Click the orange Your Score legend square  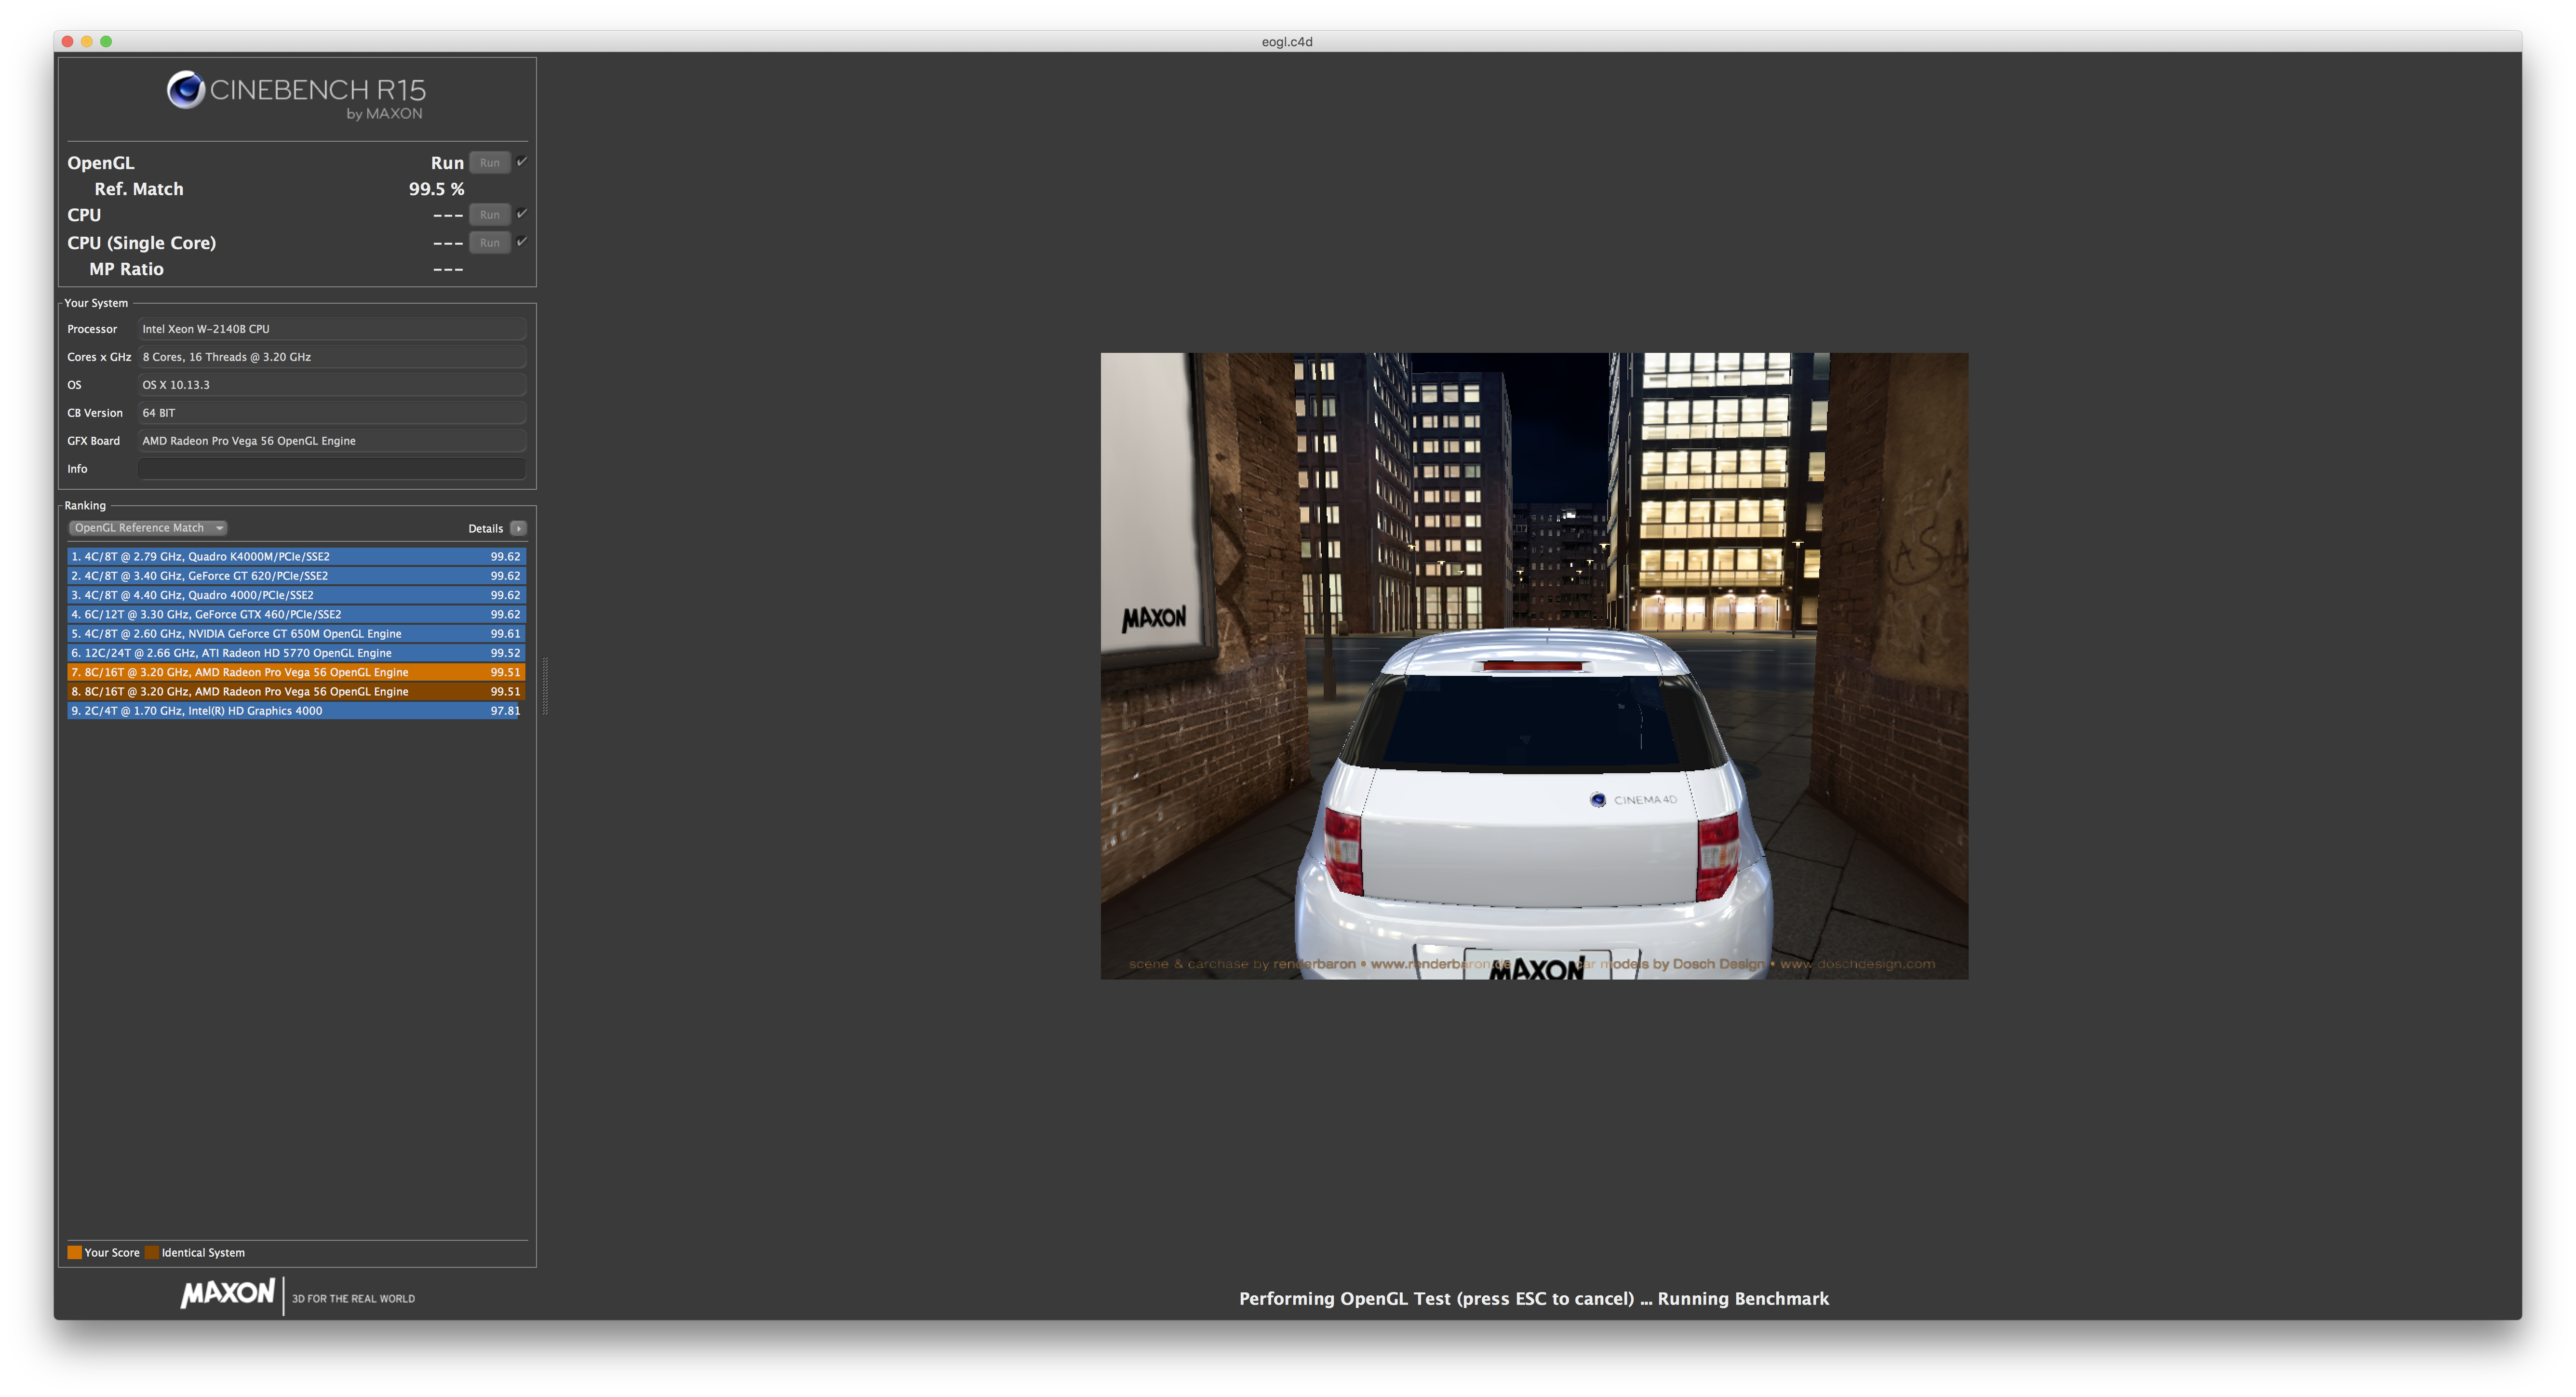tap(74, 1252)
